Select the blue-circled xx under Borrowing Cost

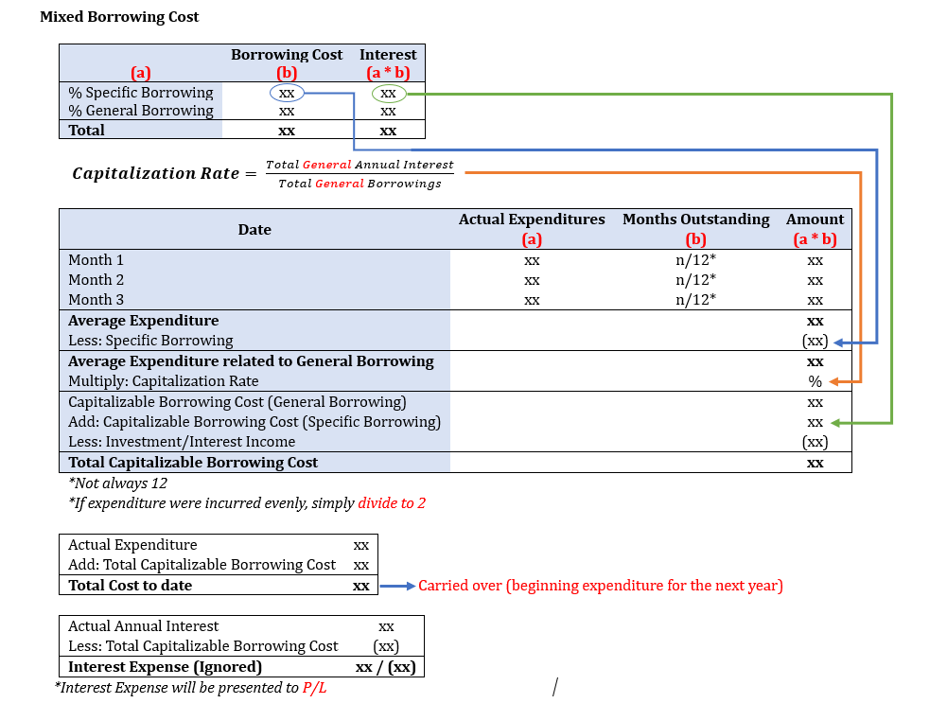click(287, 93)
